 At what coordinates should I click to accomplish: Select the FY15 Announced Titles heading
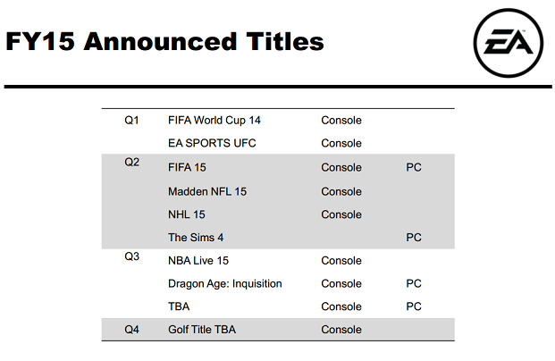tap(164, 41)
